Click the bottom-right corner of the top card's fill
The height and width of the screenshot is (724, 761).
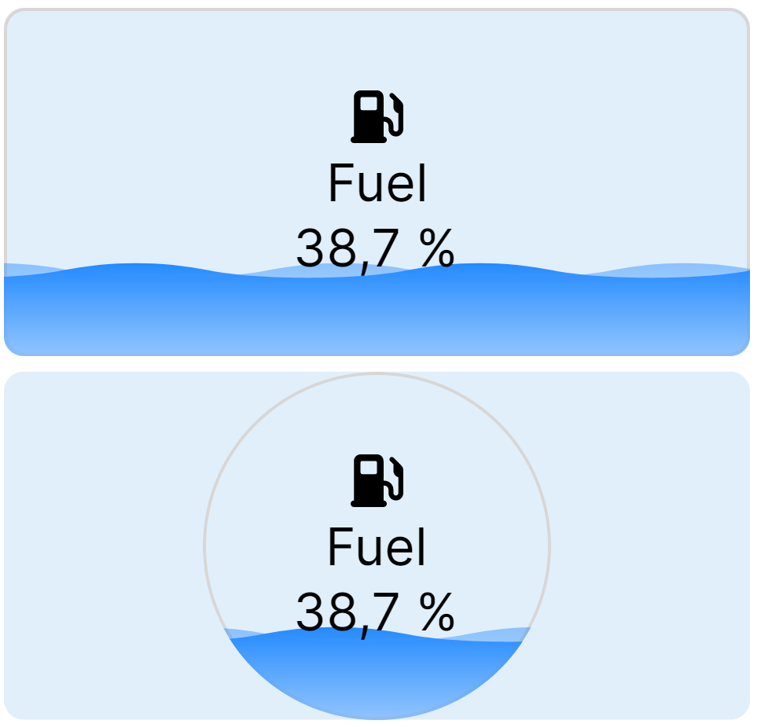pyautogui.click(x=737, y=344)
